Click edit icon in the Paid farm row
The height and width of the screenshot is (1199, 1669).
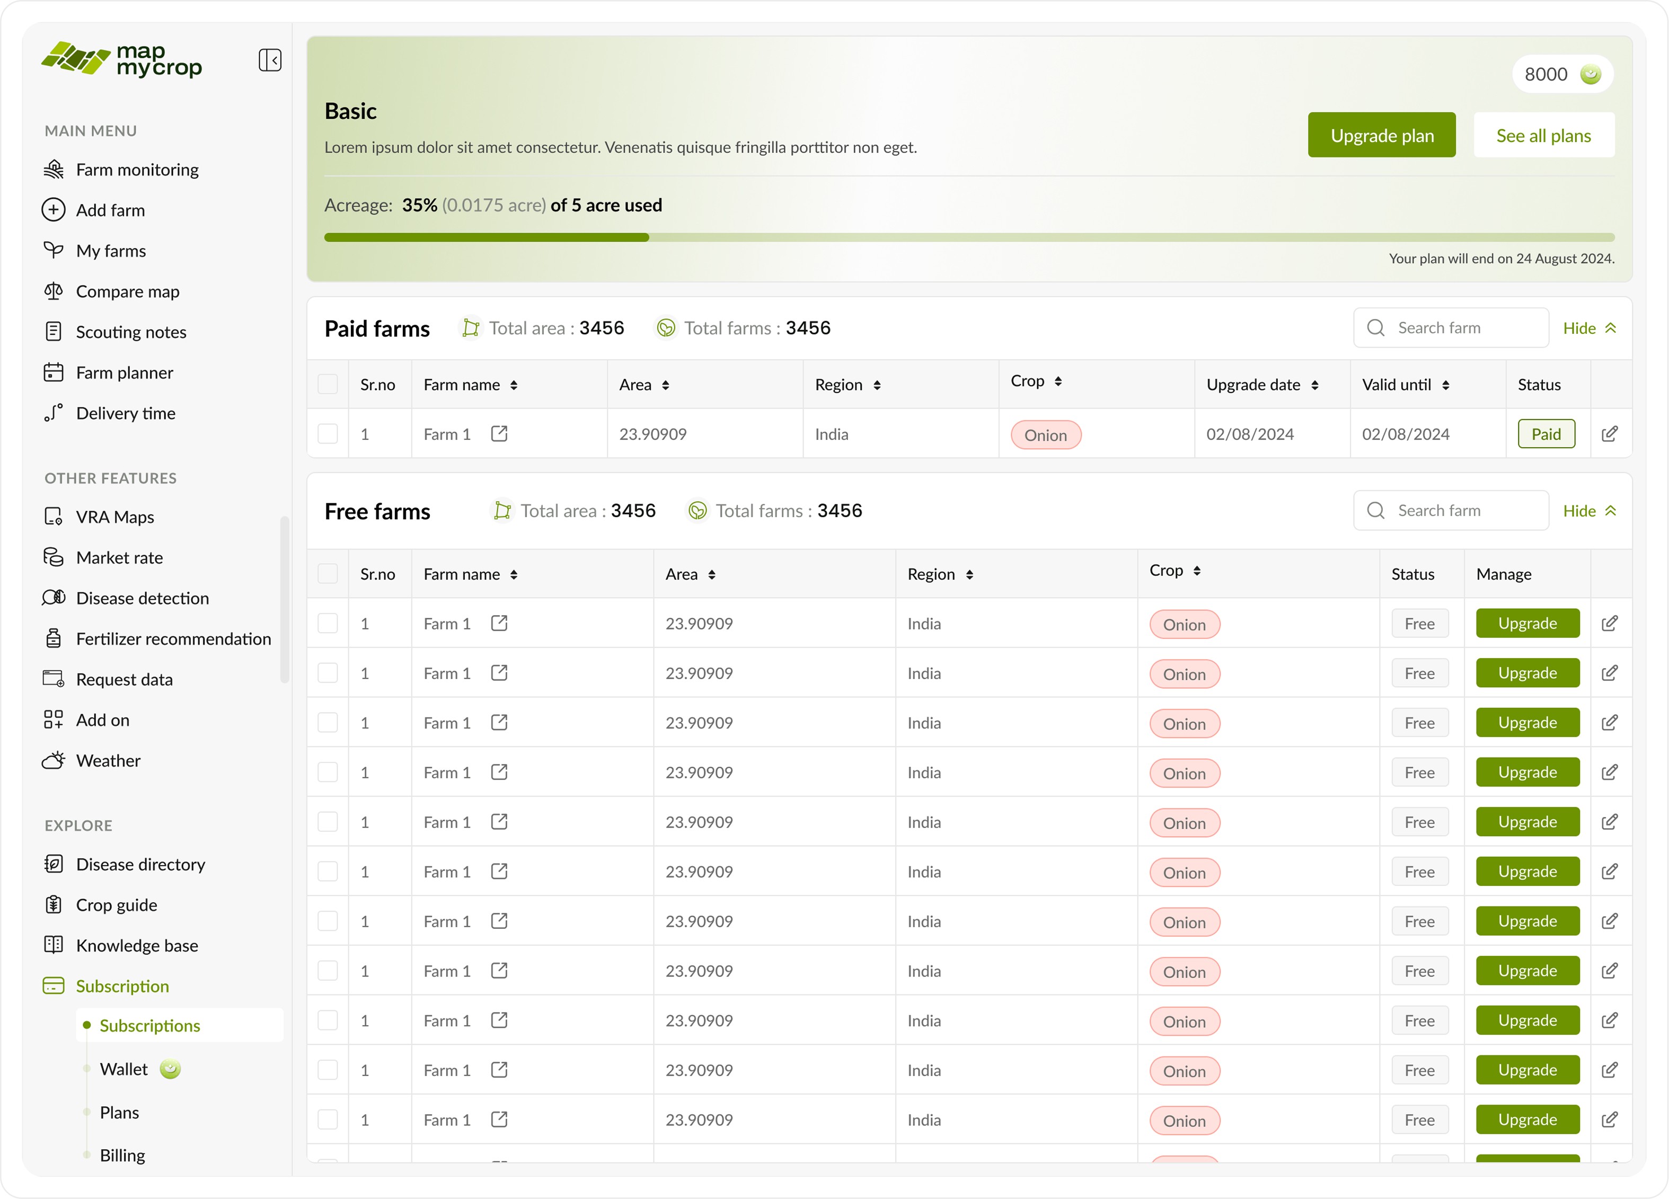tap(1610, 433)
